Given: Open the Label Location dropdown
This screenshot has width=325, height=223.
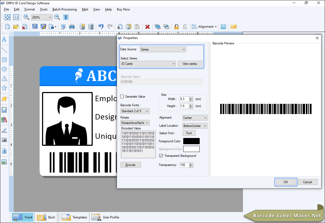Looking at the screenshot, I should click(195, 126).
